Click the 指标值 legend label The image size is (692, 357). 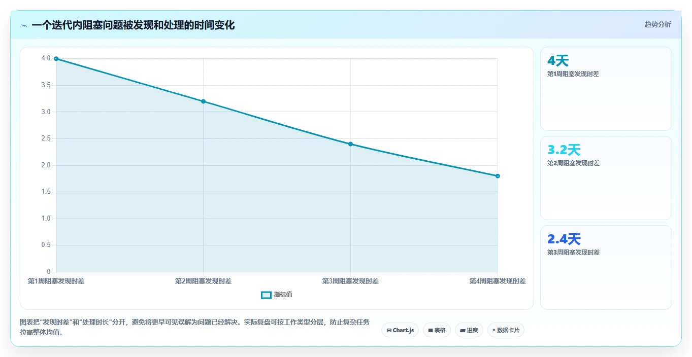point(283,295)
